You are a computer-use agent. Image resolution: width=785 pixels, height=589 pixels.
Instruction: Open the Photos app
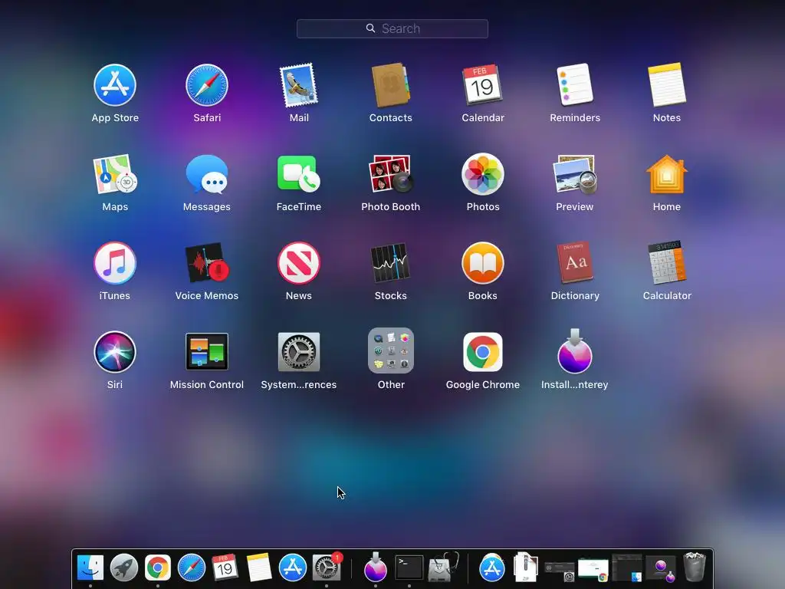click(483, 174)
